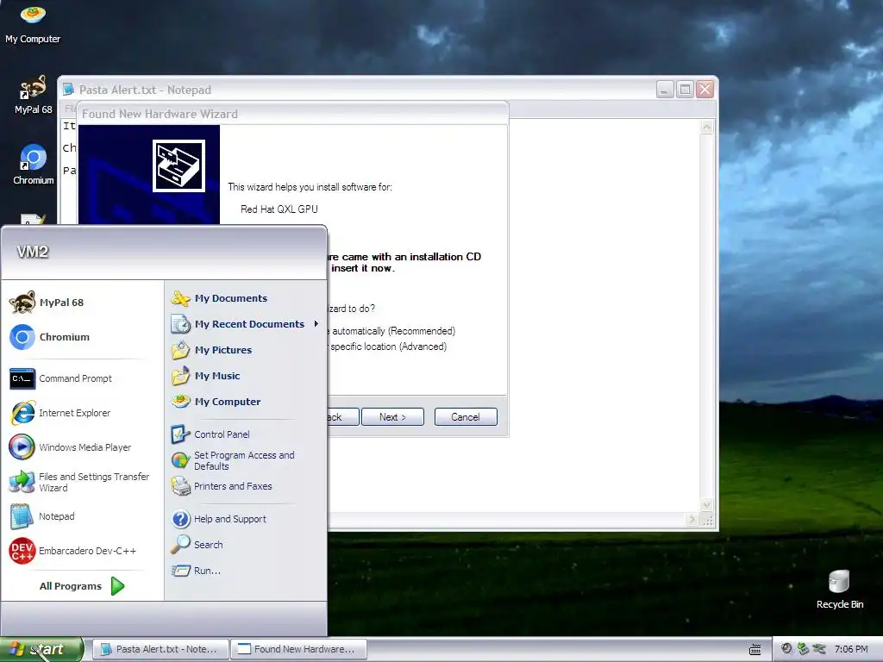
Task: Close the Notepad window
Action: click(705, 90)
